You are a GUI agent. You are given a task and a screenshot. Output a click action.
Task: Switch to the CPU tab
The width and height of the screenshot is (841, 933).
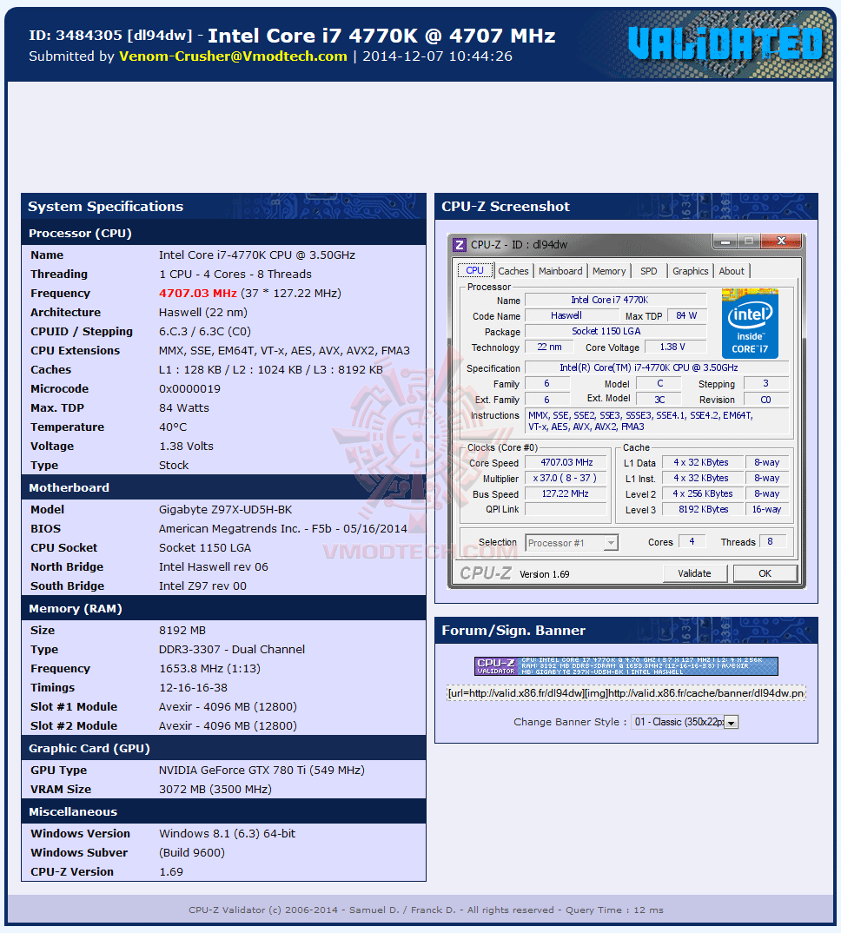474,270
